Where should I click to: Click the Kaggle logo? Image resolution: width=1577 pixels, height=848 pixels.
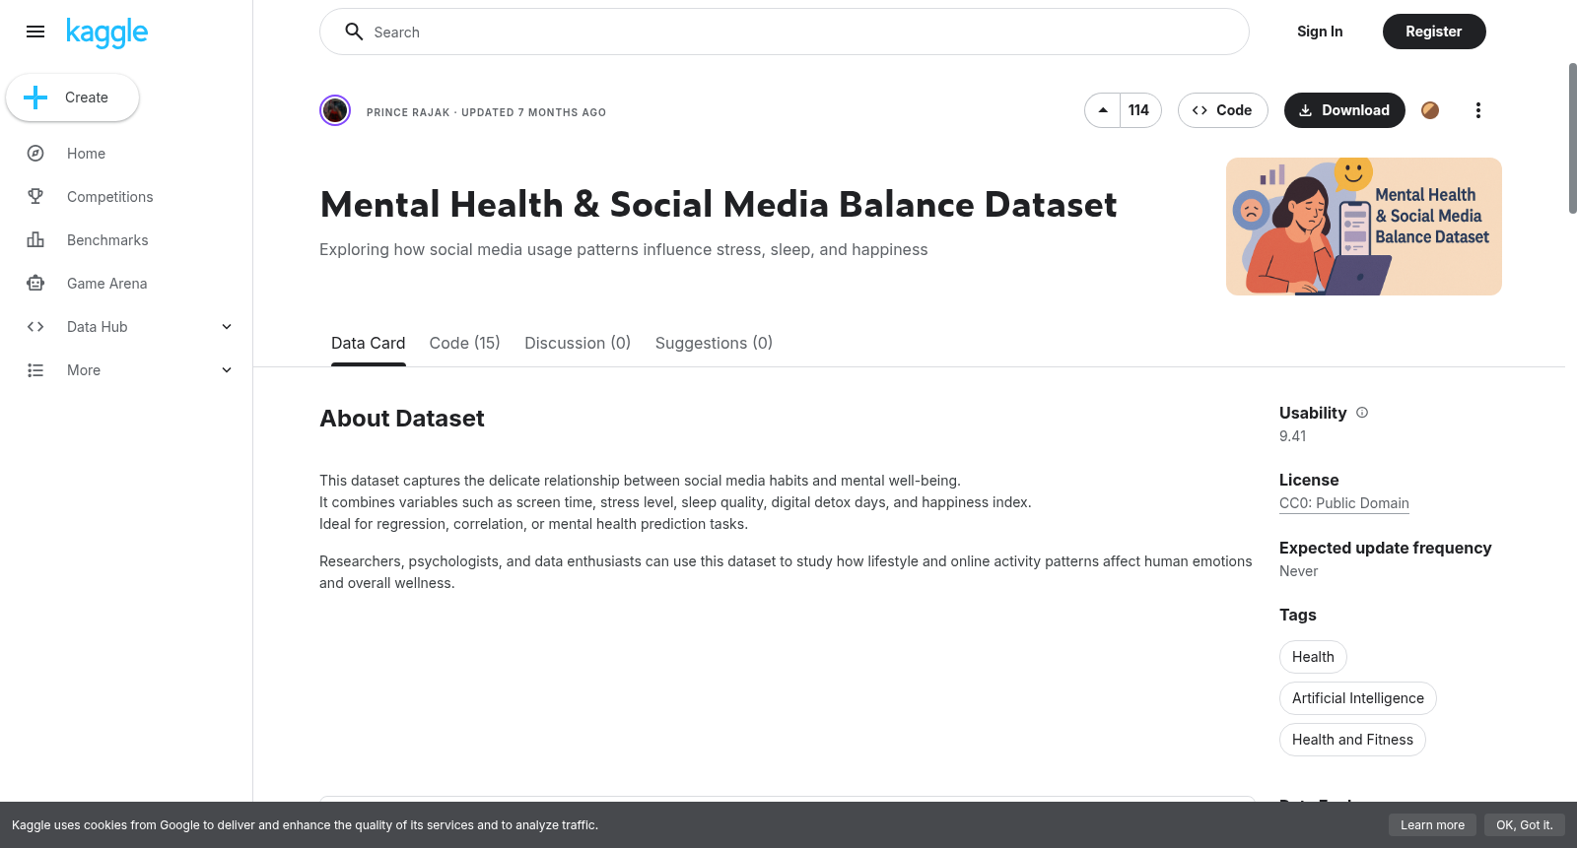point(106,33)
